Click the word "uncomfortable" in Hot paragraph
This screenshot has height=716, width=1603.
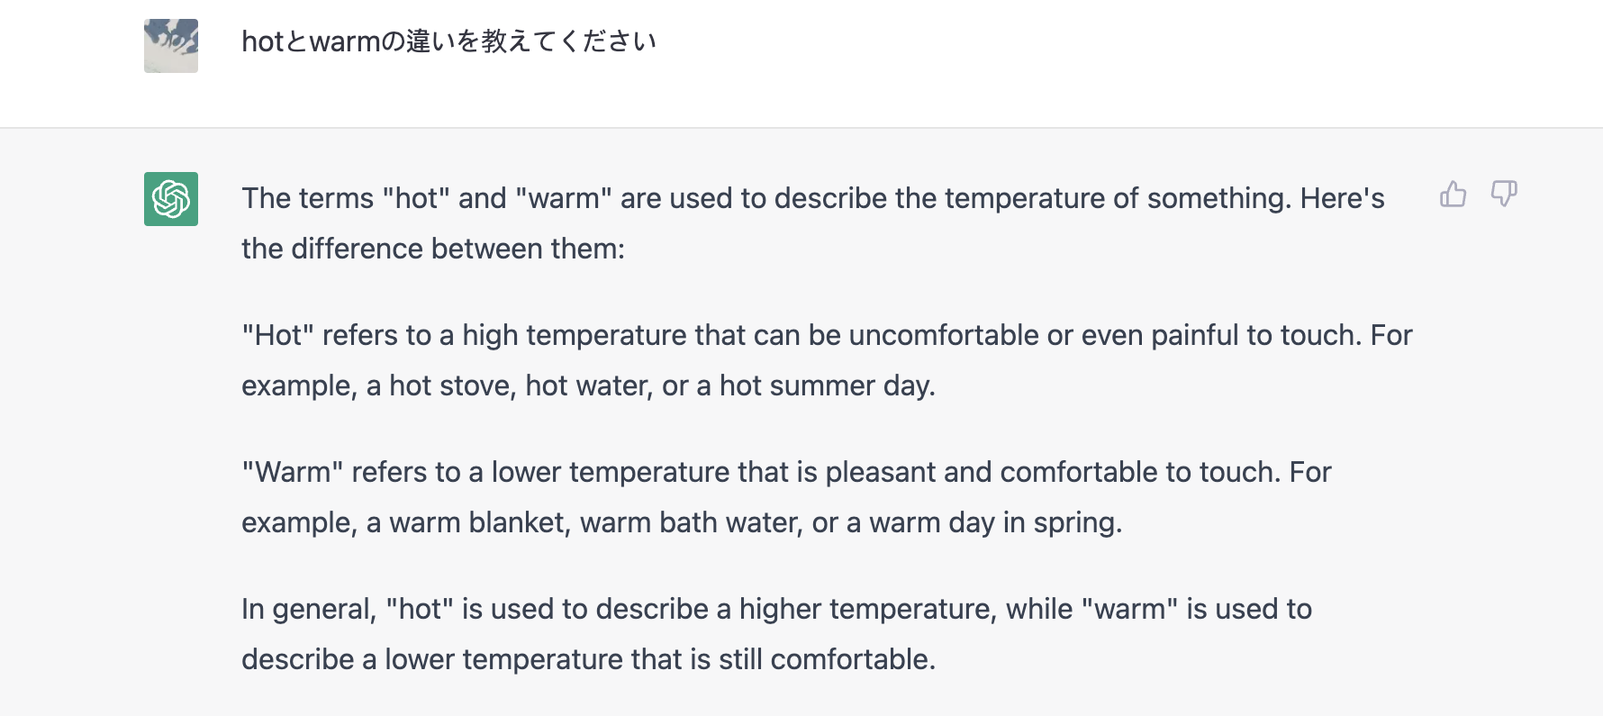(x=944, y=335)
